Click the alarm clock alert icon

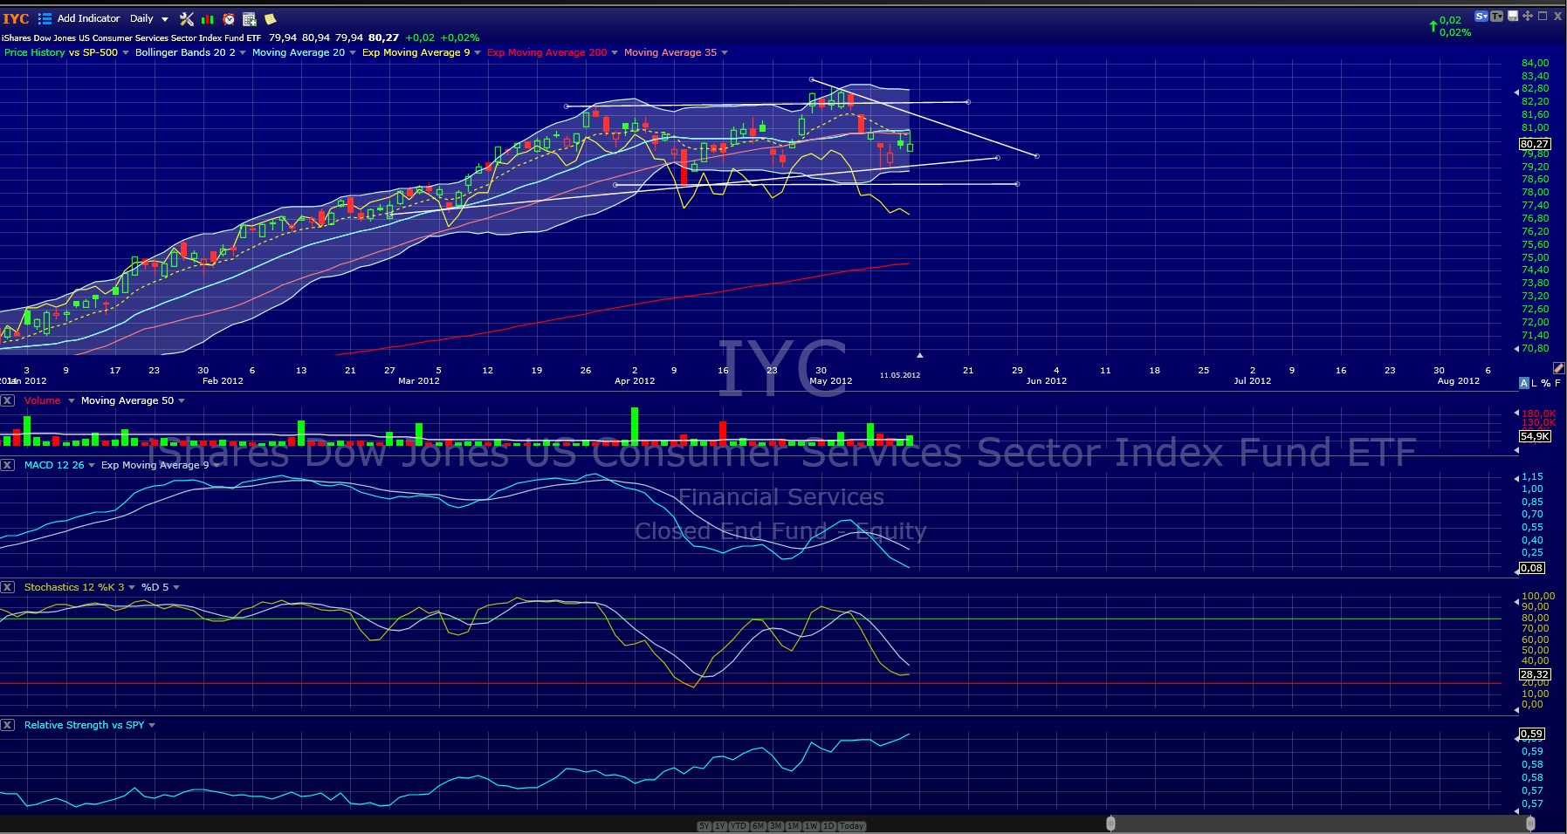pos(229,18)
